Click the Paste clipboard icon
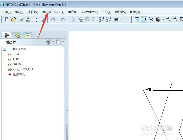This screenshot has width=183, height=140. 88,19
